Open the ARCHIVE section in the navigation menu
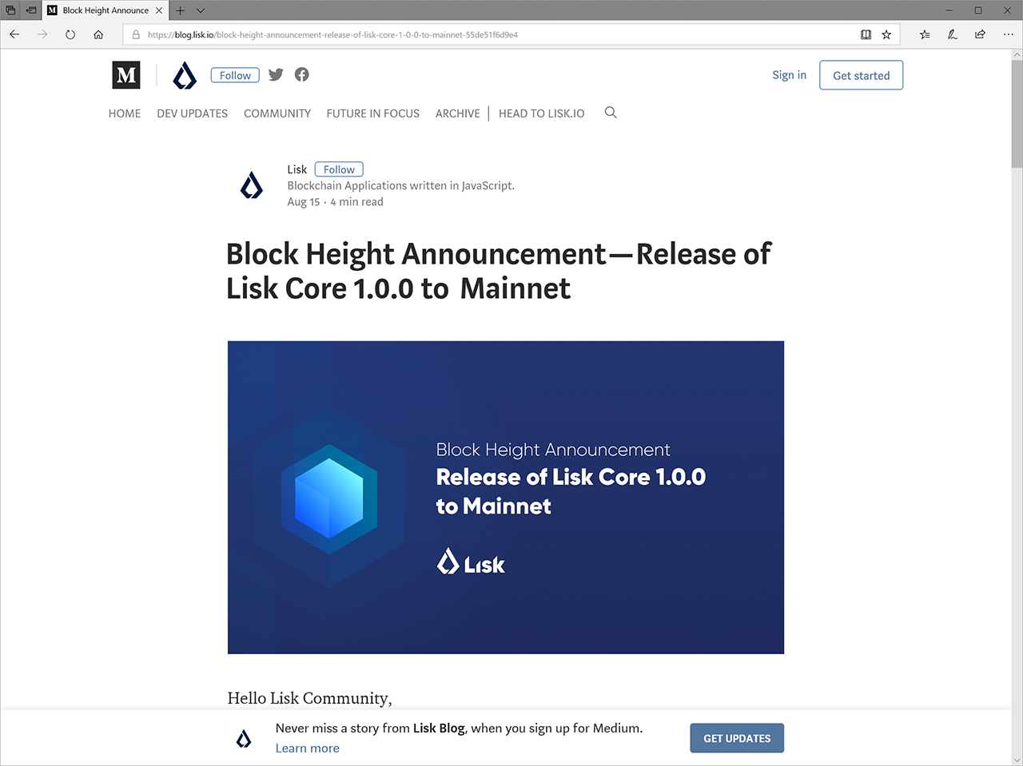Viewport: 1023px width, 766px height. pos(457,113)
